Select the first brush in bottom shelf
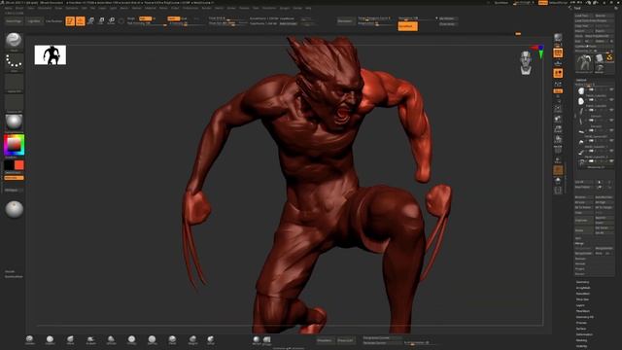 click(30, 339)
